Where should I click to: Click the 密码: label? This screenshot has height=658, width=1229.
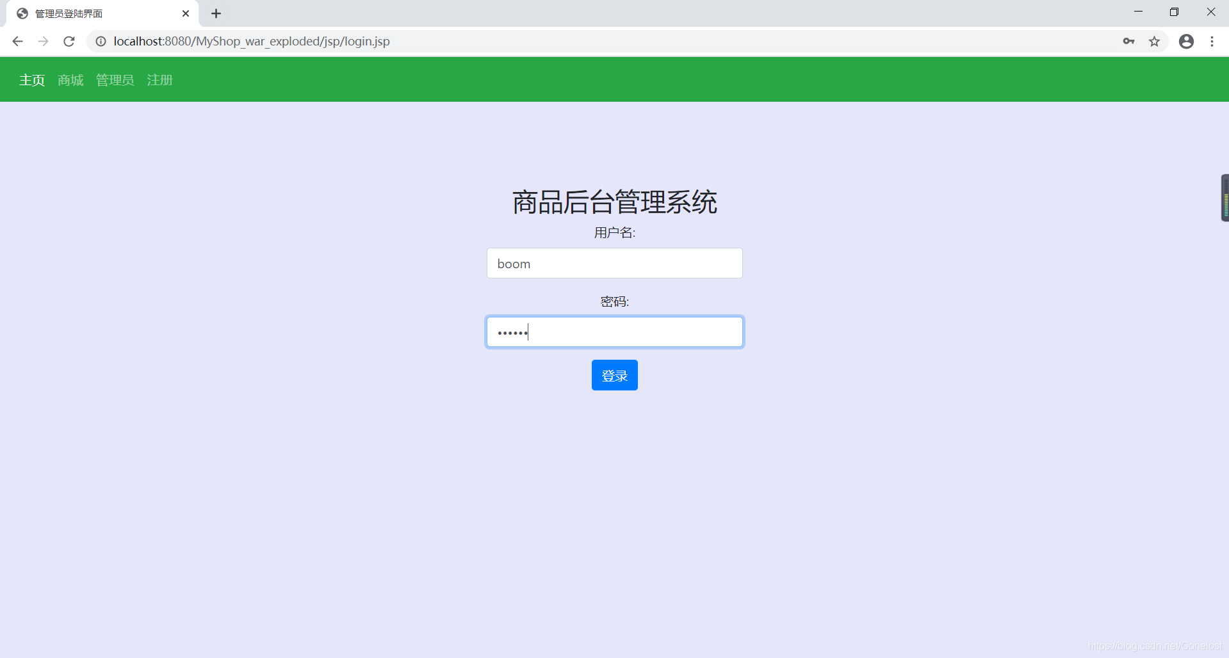615,301
